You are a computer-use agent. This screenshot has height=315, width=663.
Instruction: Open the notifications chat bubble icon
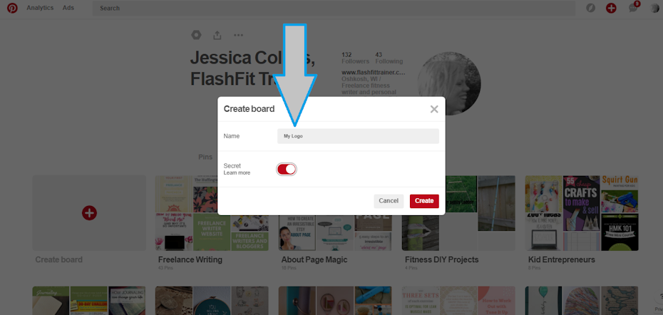click(632, 8)
